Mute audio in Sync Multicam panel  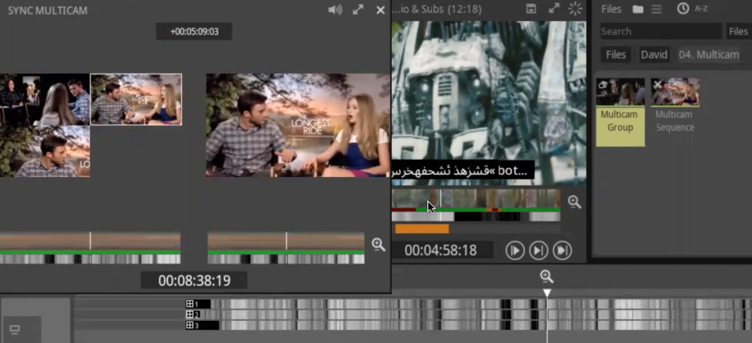coord(335,10)
